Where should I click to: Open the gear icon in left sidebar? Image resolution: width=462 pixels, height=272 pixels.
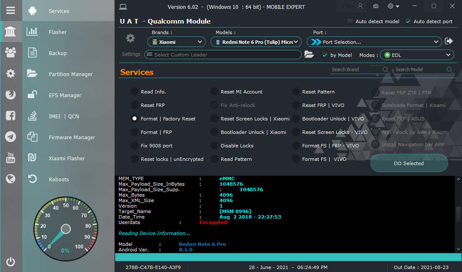(11, 73)
